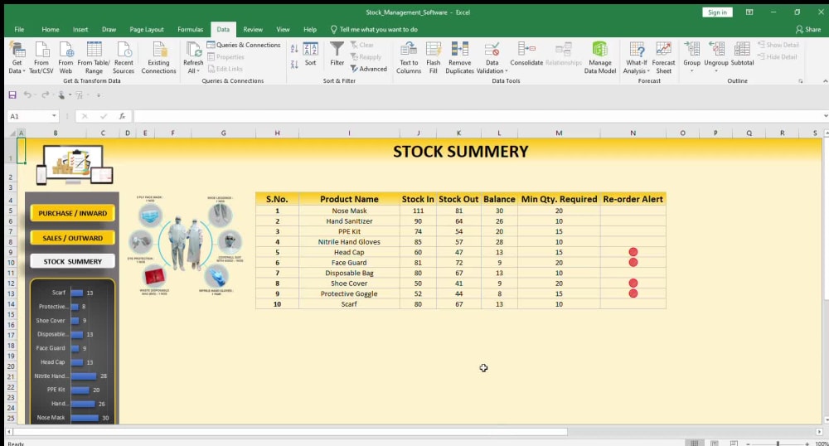The image size is (829, 446).
Task: Click the Subtotal tool
Action: (742, 54)
